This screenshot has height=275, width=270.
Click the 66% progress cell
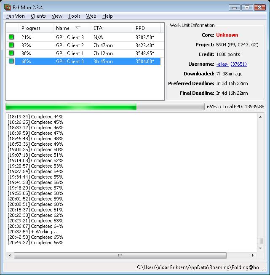[x=26, y=61]
